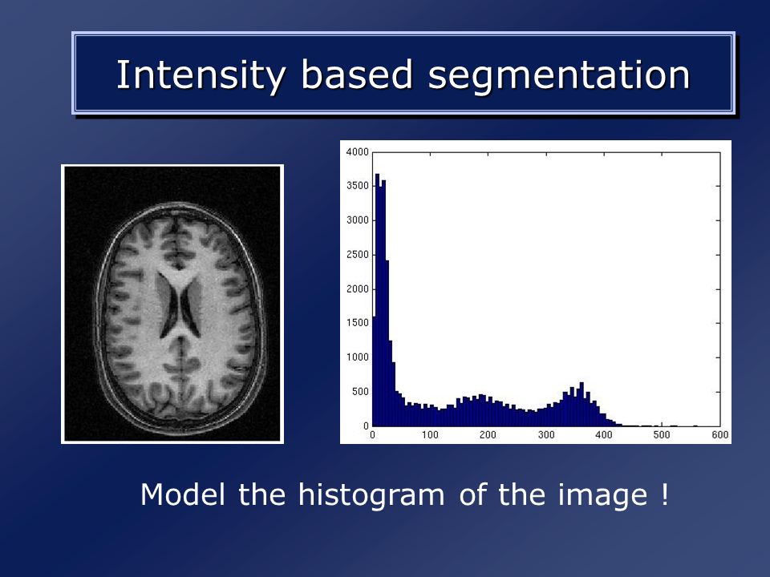Click the tallest histogram bar near zero

point(377,300)
